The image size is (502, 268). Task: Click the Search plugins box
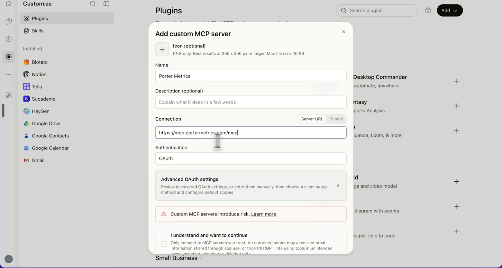(376, 10)
